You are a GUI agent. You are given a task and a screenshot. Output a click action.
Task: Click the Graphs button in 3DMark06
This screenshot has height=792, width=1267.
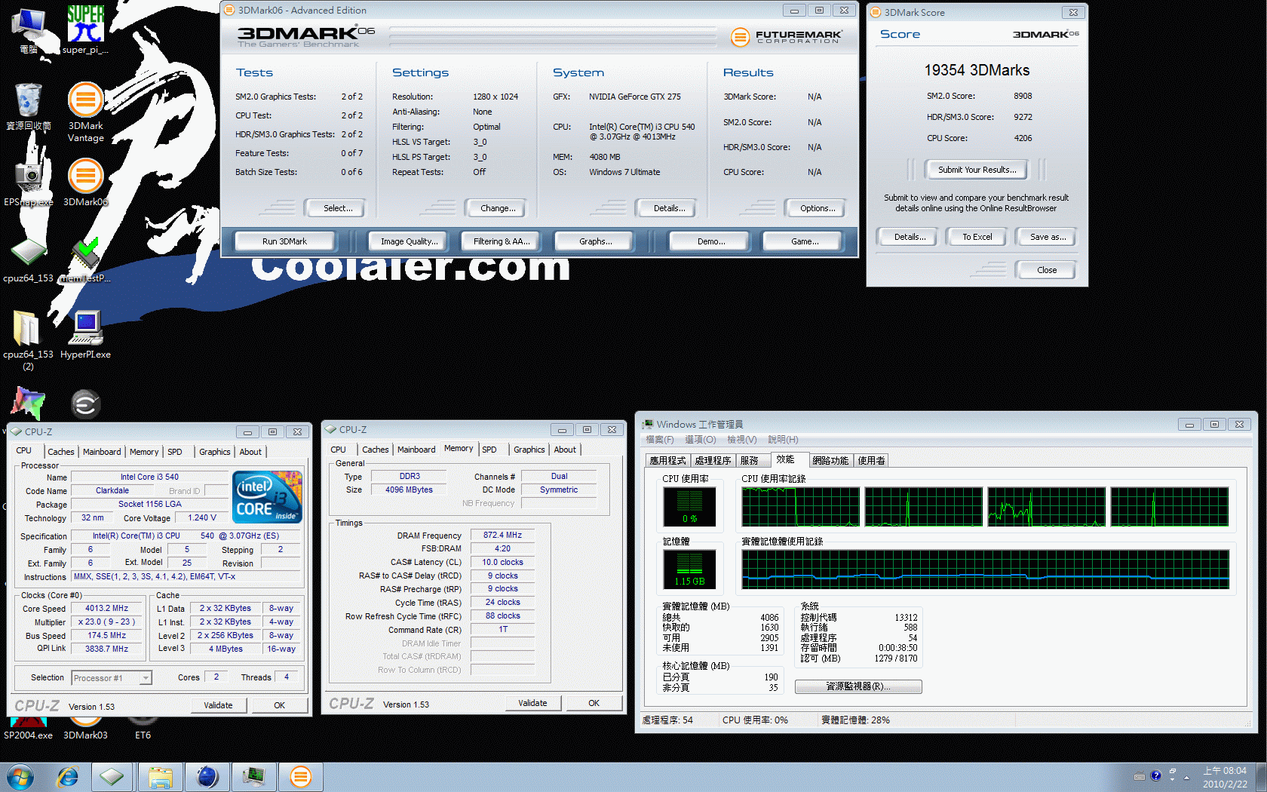coord(594,241)
